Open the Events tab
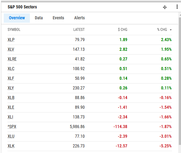 pyautogui.click(x=58, y=18)
